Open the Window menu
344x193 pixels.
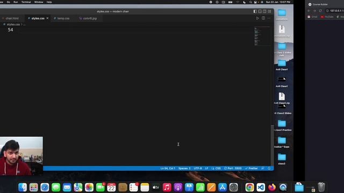pos(39,2)
